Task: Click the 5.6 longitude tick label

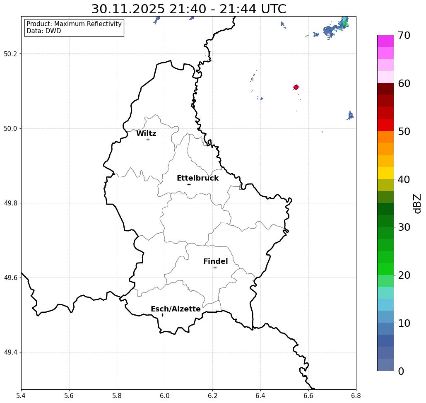Action: tap(69, 396)
